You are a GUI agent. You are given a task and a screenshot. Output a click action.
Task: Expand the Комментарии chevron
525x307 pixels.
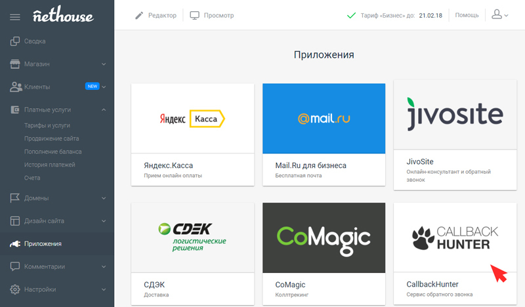pyautogui.click(x=104, y=266)
